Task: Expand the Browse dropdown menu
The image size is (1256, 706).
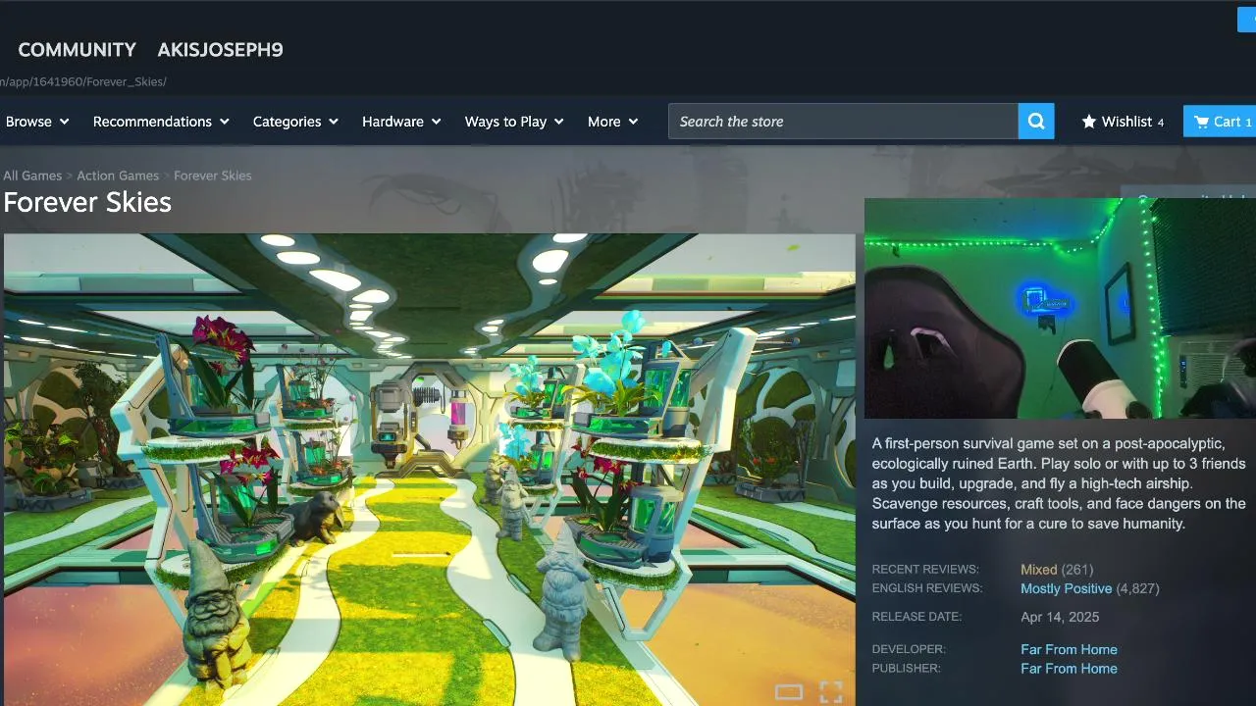Action: [37, 122]
